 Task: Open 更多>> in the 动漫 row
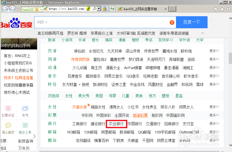coord(214,67)
